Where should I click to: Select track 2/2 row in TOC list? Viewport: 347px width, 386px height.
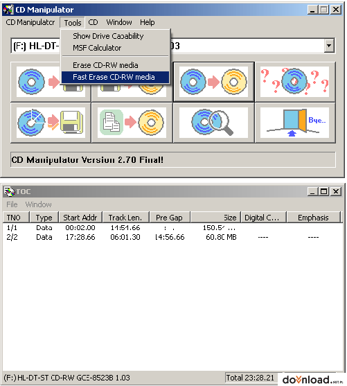click(172, 237)
